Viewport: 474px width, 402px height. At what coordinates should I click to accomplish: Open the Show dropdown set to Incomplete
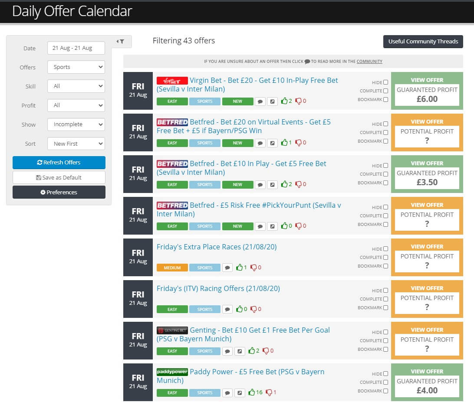pos(76,124)
